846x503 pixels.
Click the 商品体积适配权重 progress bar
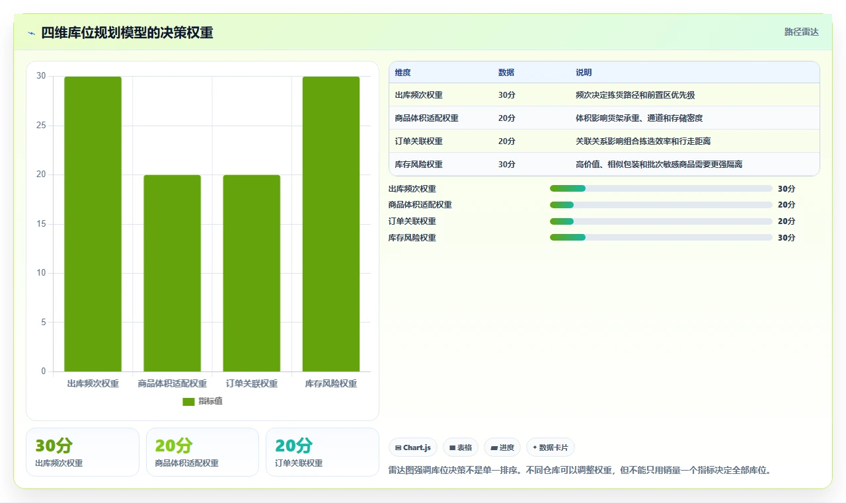pyautogui.click(x=661, y=205)
